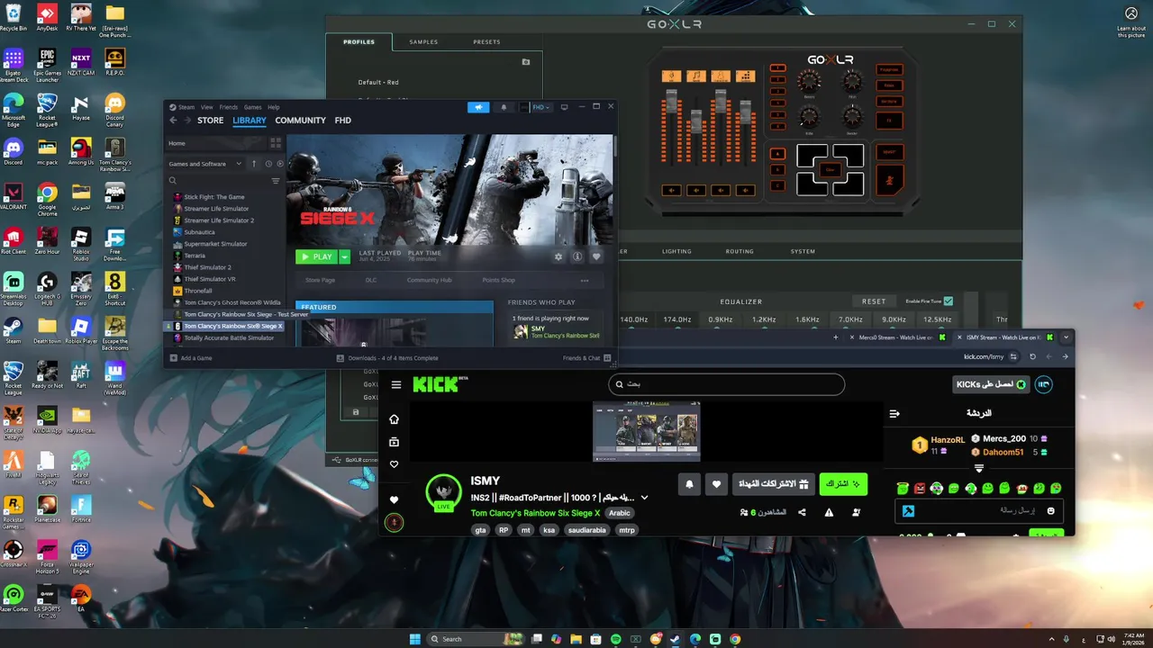Open Kick following heart outline in sidebar

click(394, 464)
